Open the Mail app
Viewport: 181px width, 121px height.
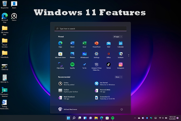108,44
